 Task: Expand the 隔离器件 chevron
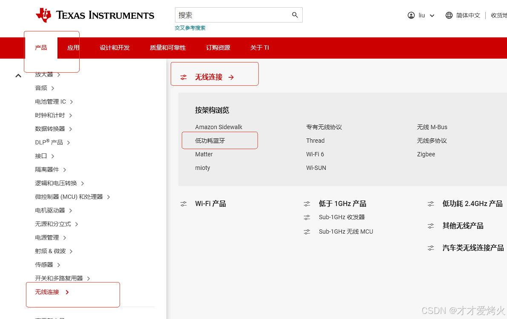pos(65,169)
